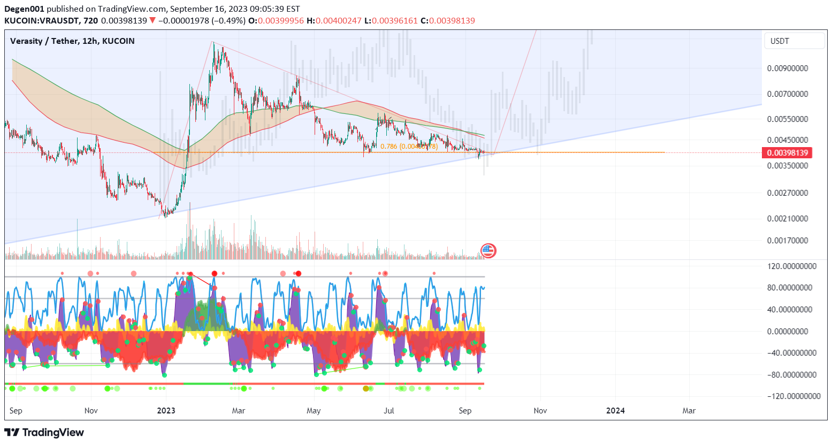The image size is (832, 445).
Task: Click the author name Degen001
Action: click(24, 9)
